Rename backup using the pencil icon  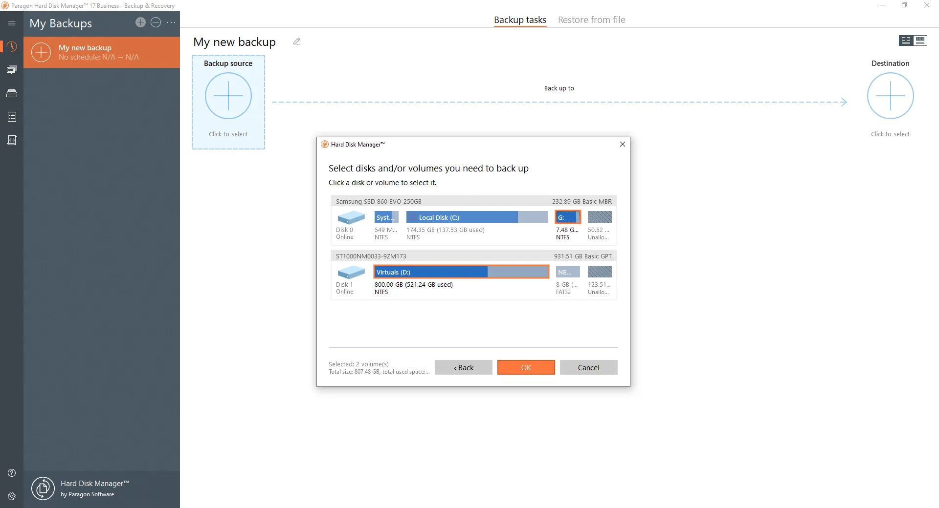point(297,42)
